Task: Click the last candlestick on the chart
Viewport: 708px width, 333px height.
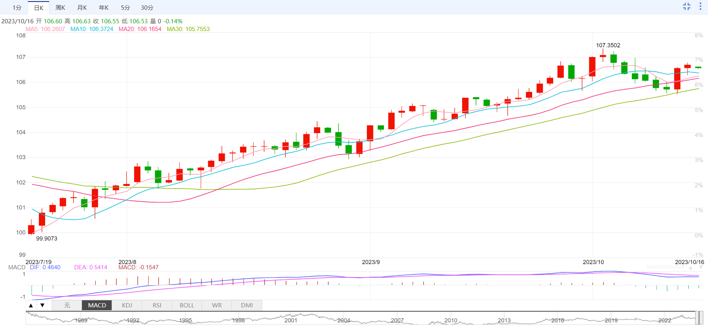Action: tap(698, 68)
